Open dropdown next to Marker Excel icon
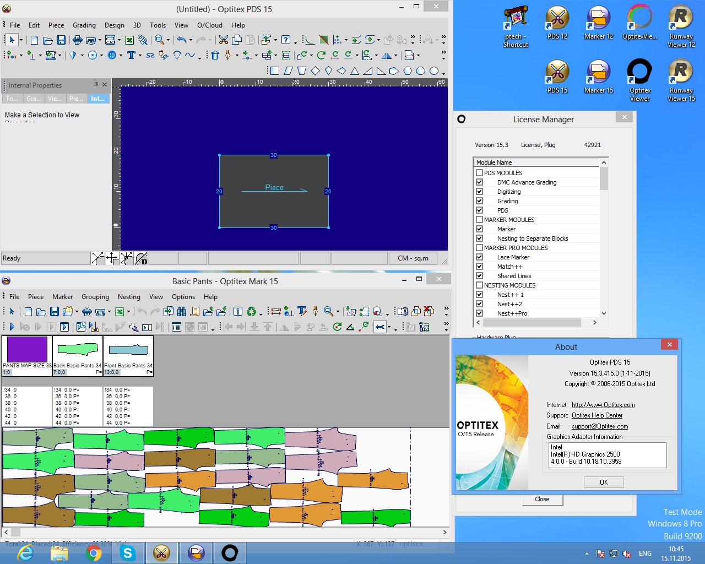 coord(128,312)
